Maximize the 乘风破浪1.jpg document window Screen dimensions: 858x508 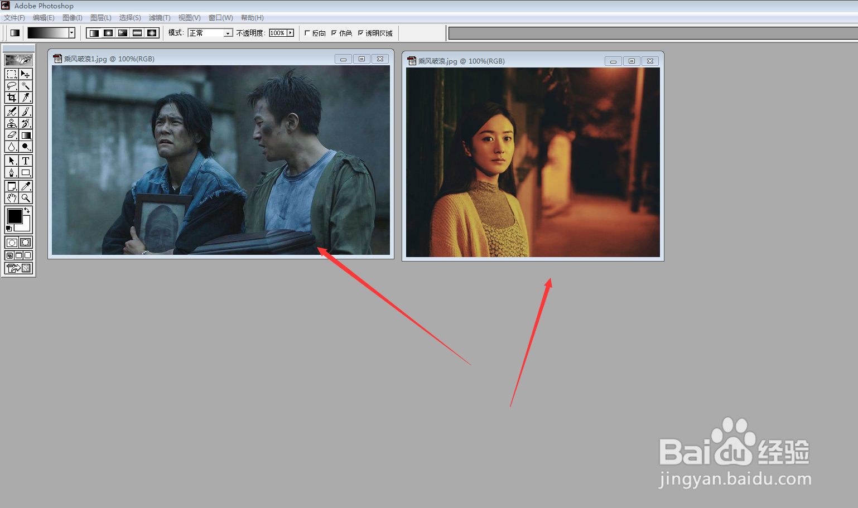[x=361, y=59]
